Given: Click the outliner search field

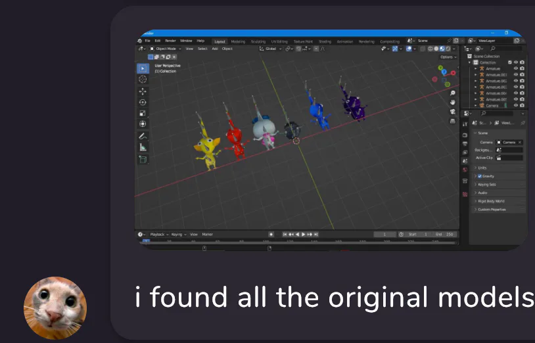Looking at the screenshot, I should point(505,49).
